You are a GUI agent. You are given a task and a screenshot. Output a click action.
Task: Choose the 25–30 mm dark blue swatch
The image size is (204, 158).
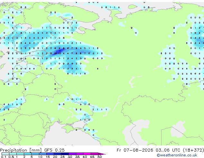coord(65,154)
